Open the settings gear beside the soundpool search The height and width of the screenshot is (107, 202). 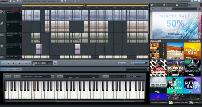coord(199,9)
